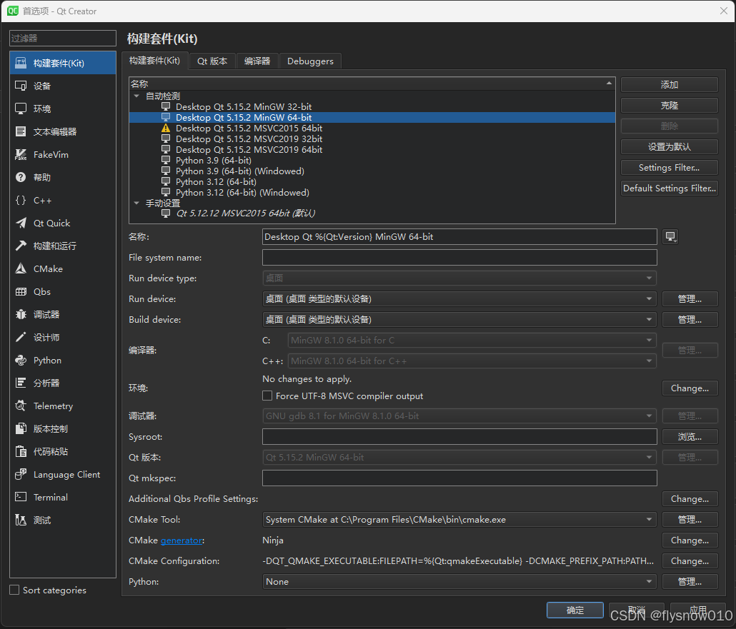Collapse the 自动检测 tree group
Screen dimensions: 736x629
[136, 96]
